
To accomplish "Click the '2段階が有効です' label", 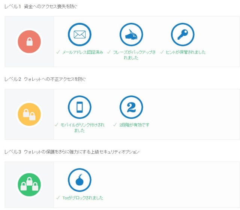I will pyautogui.click(x=134, y=125).
